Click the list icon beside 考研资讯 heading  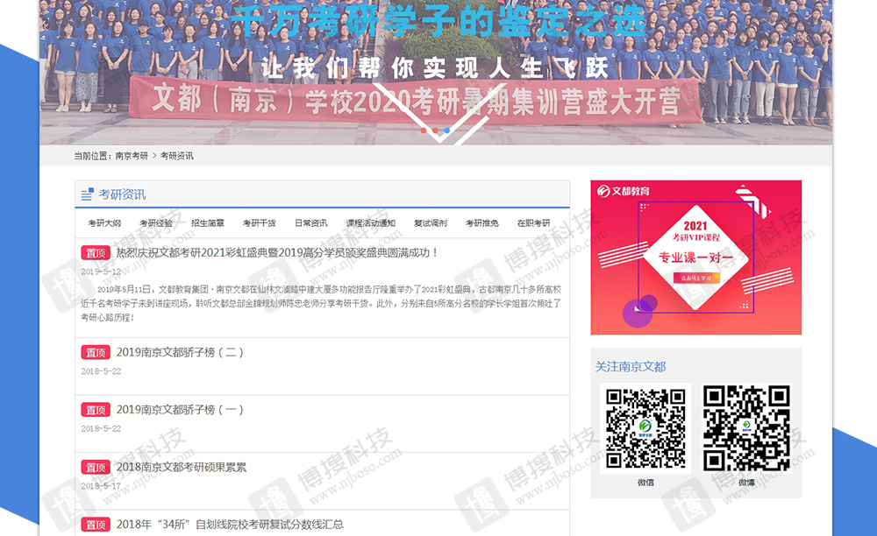pos(87,194)
